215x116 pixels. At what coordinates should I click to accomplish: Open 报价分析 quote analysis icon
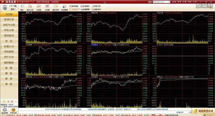30,7
